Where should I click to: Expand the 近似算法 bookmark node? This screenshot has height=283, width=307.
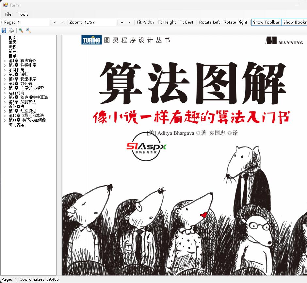(5, 107)
